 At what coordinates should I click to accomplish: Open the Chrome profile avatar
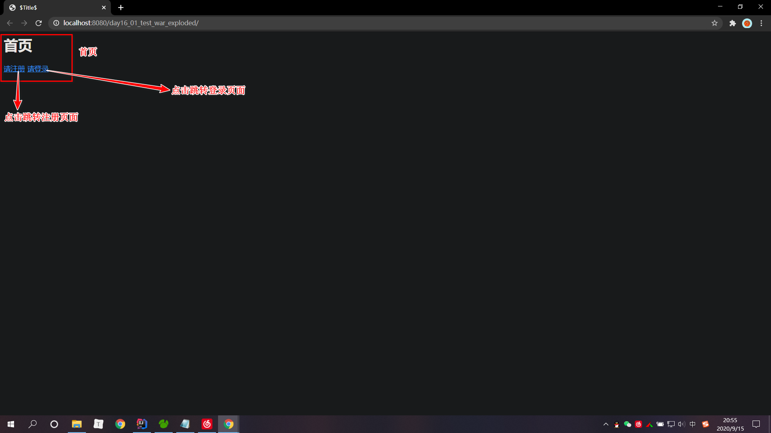(747, 23)
